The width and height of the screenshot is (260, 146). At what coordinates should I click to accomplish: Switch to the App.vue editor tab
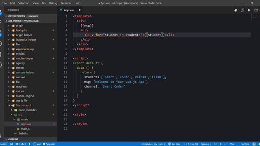(70, 10)
